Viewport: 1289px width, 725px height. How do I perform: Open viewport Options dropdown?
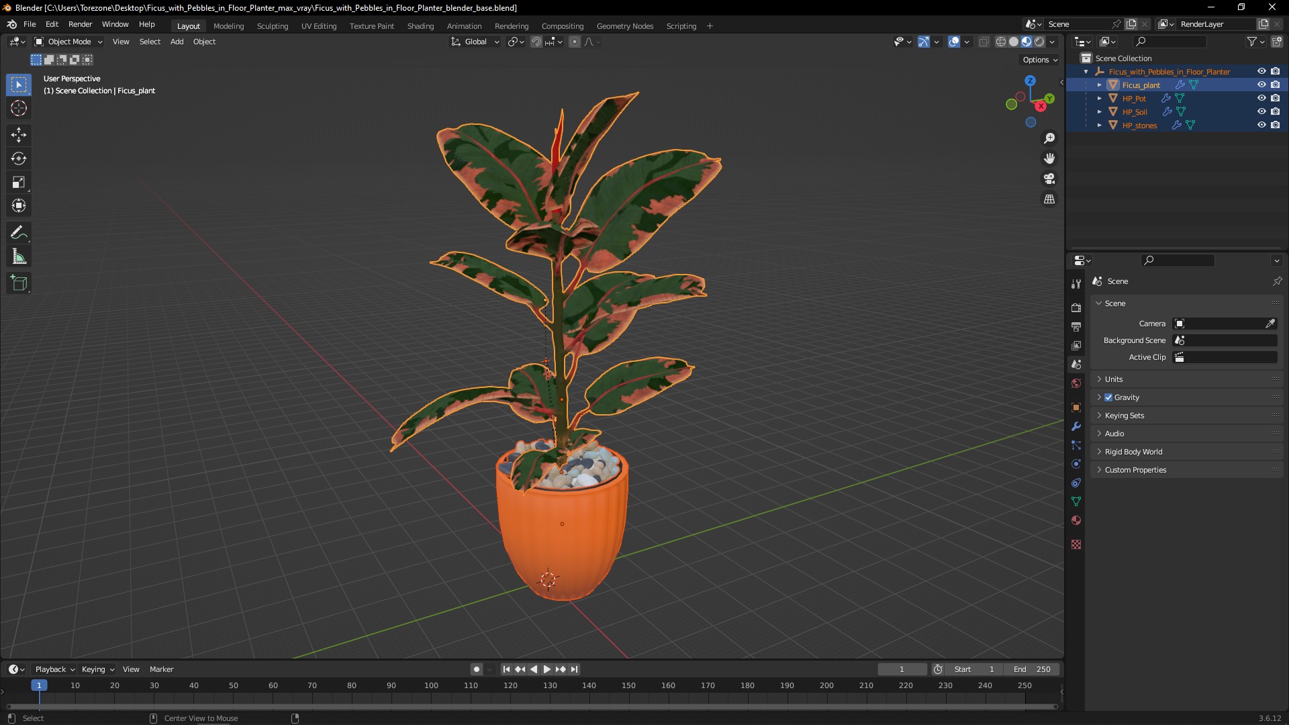(1040, 60)
